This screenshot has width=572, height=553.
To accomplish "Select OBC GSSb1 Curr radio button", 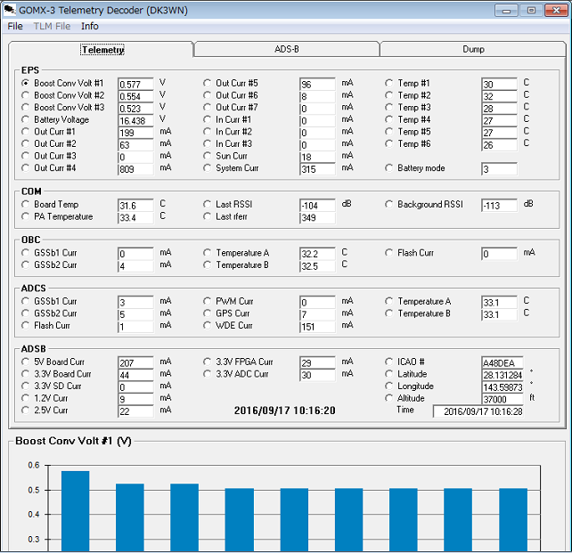I will coord(25,253).
